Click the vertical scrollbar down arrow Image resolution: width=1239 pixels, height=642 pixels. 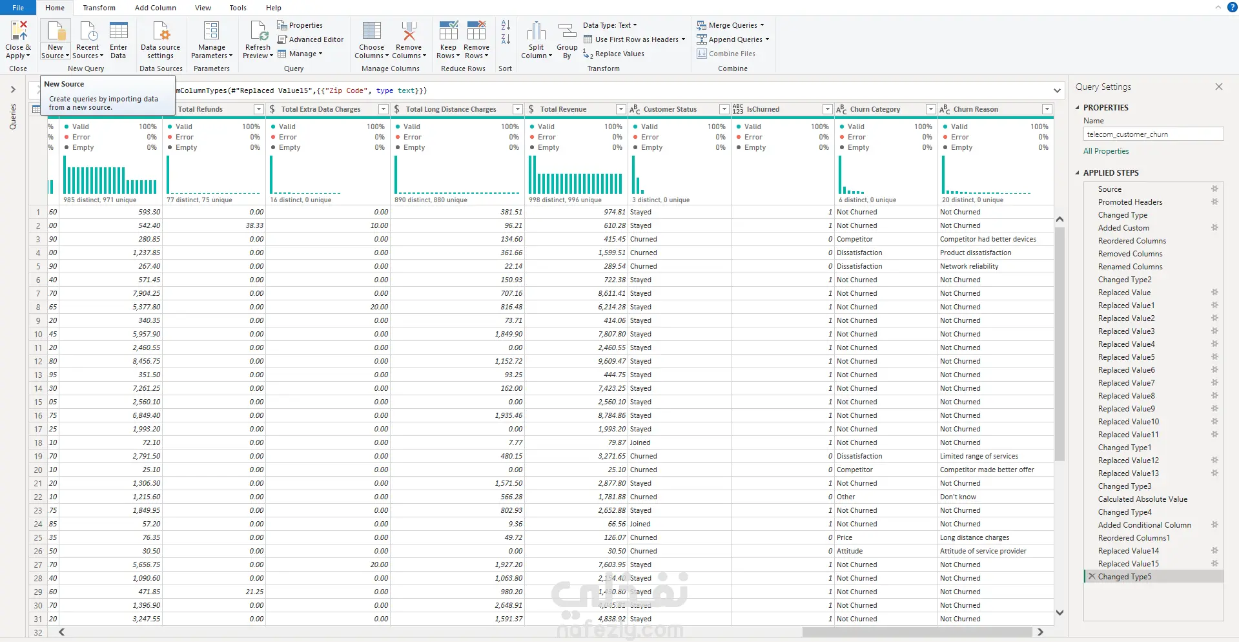1060,612
